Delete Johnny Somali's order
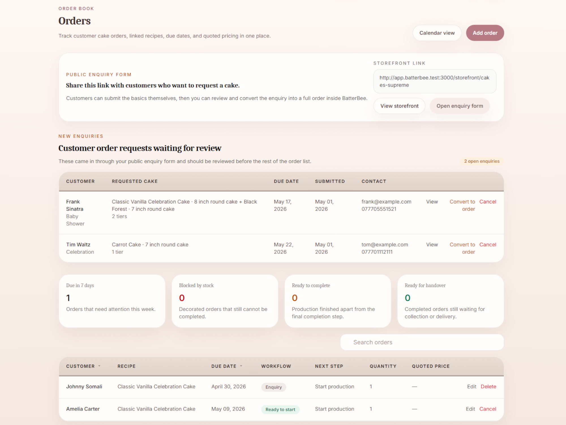This screenshot has height=425, width=566. coord(488,386)
